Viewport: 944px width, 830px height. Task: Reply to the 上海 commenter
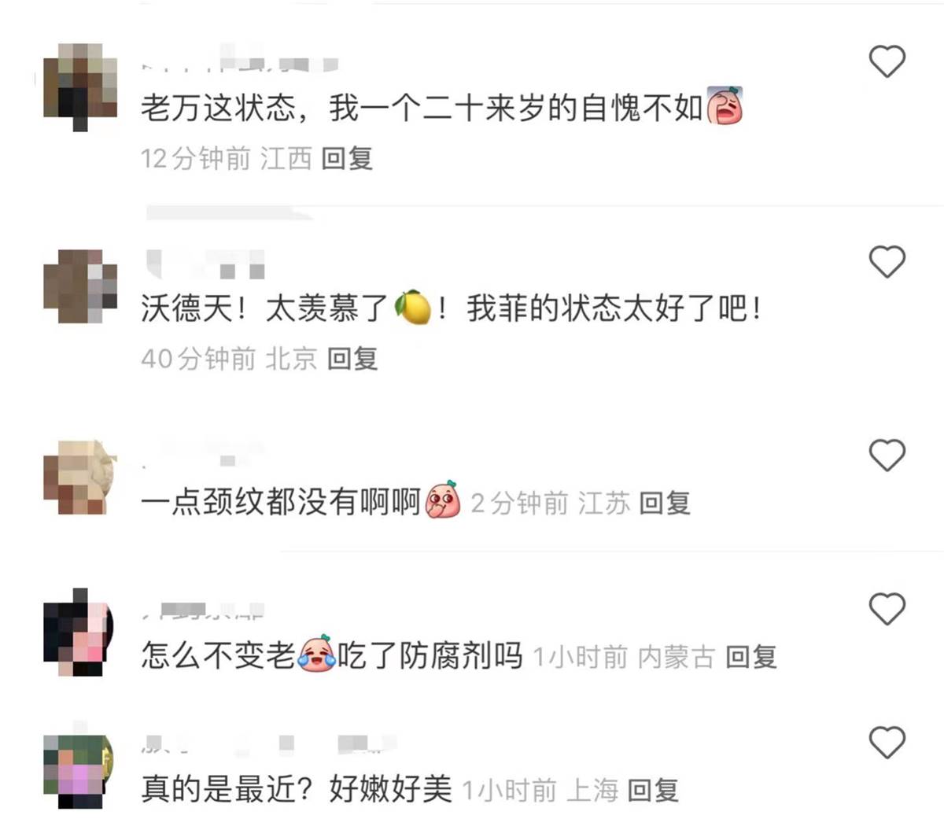pos(653,790)
